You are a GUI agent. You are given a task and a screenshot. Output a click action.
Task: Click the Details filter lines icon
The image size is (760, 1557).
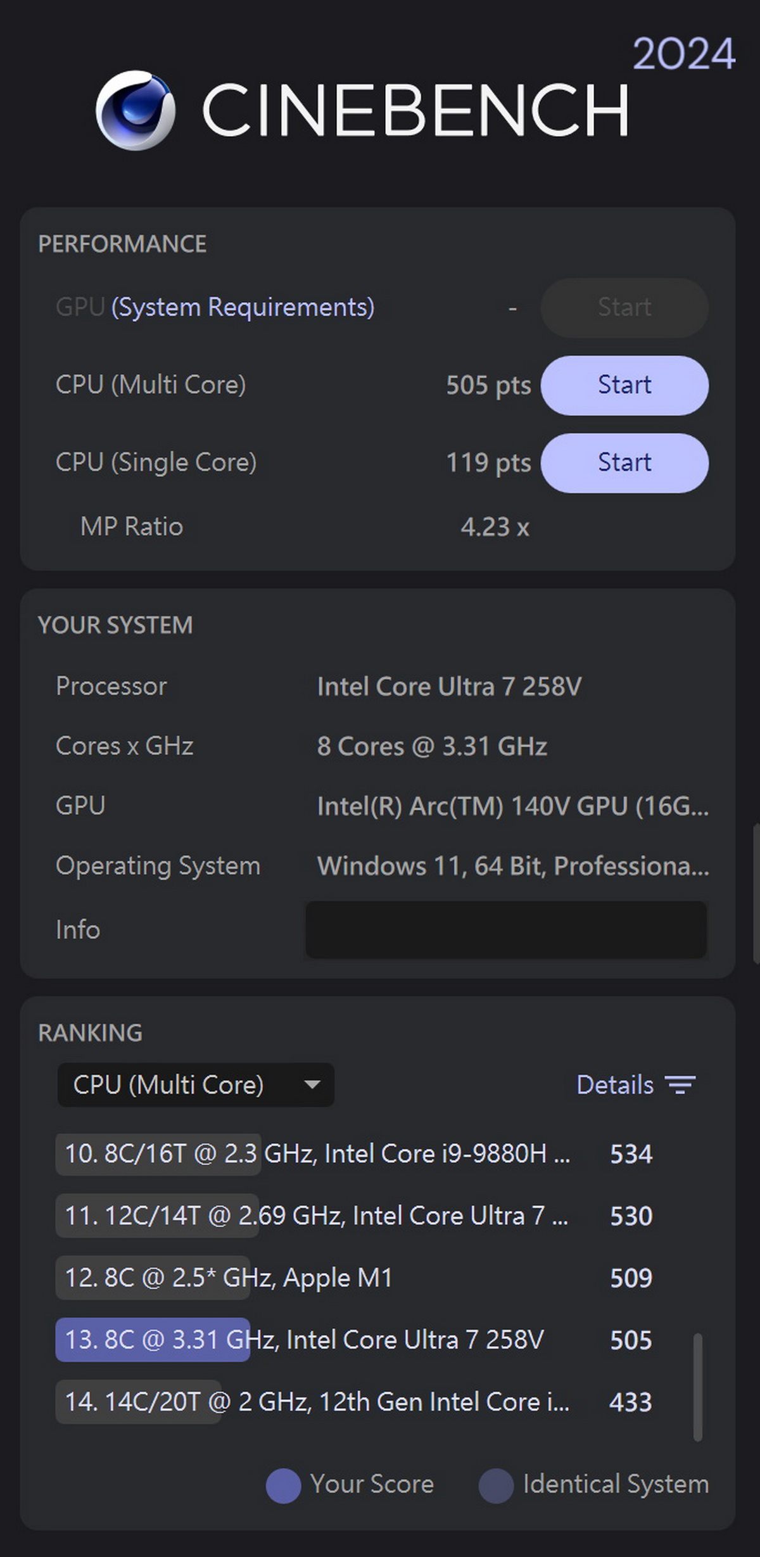[680, 1085]
